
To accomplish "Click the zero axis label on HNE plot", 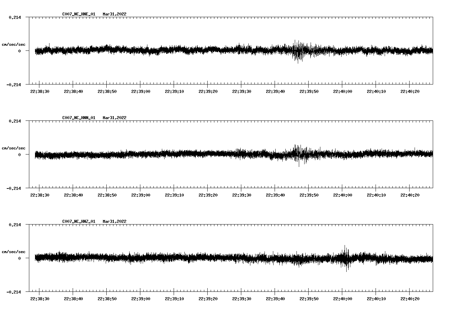I will [20, 51].
